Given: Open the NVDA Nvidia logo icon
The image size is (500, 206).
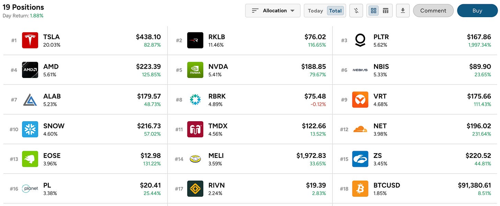Looking at the screenshot, I should pos(195,70).
